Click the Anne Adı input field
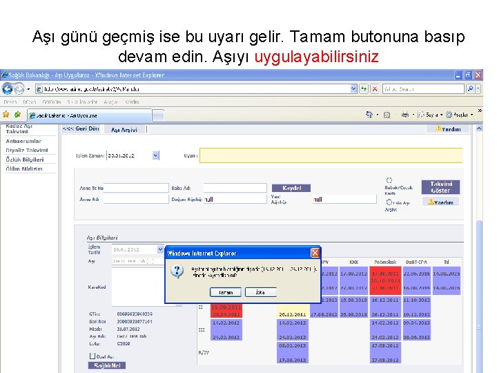497x373 pixels. click(136, 199)
